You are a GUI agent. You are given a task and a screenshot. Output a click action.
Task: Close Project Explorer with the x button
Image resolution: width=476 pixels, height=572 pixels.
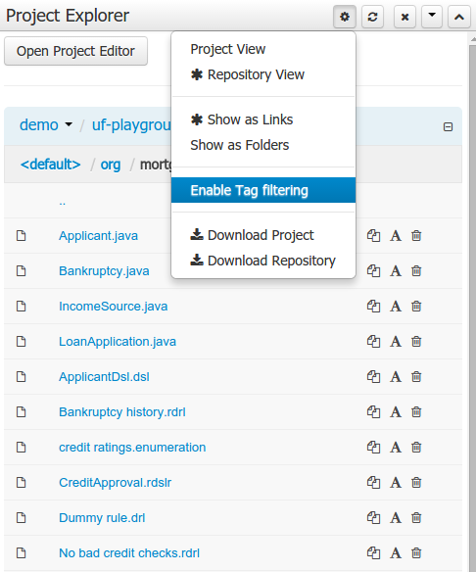[x=405, y=17]
